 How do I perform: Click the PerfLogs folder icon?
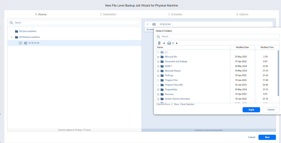pyautogui.click(x=162, y=76)
